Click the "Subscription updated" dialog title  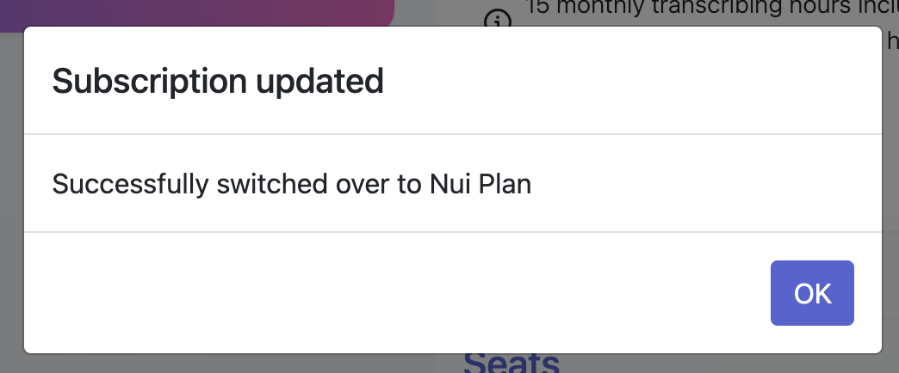pos(218,82)
